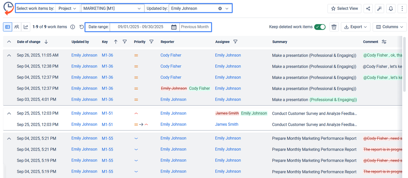Open the Export dropdown
This screenshot has height=178, width=408.
point(356,27)
